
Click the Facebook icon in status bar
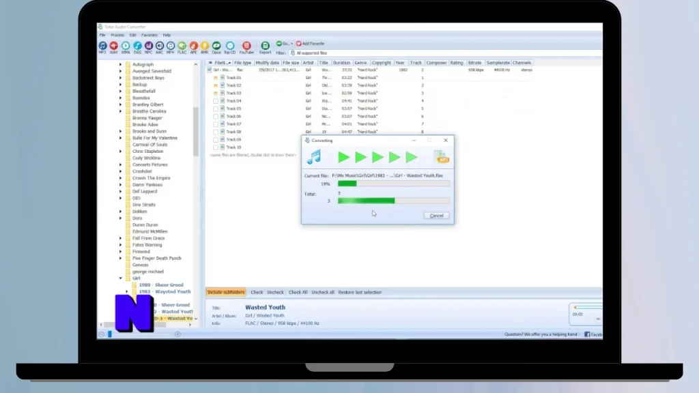pyautogui.click(x=587, y=334)
